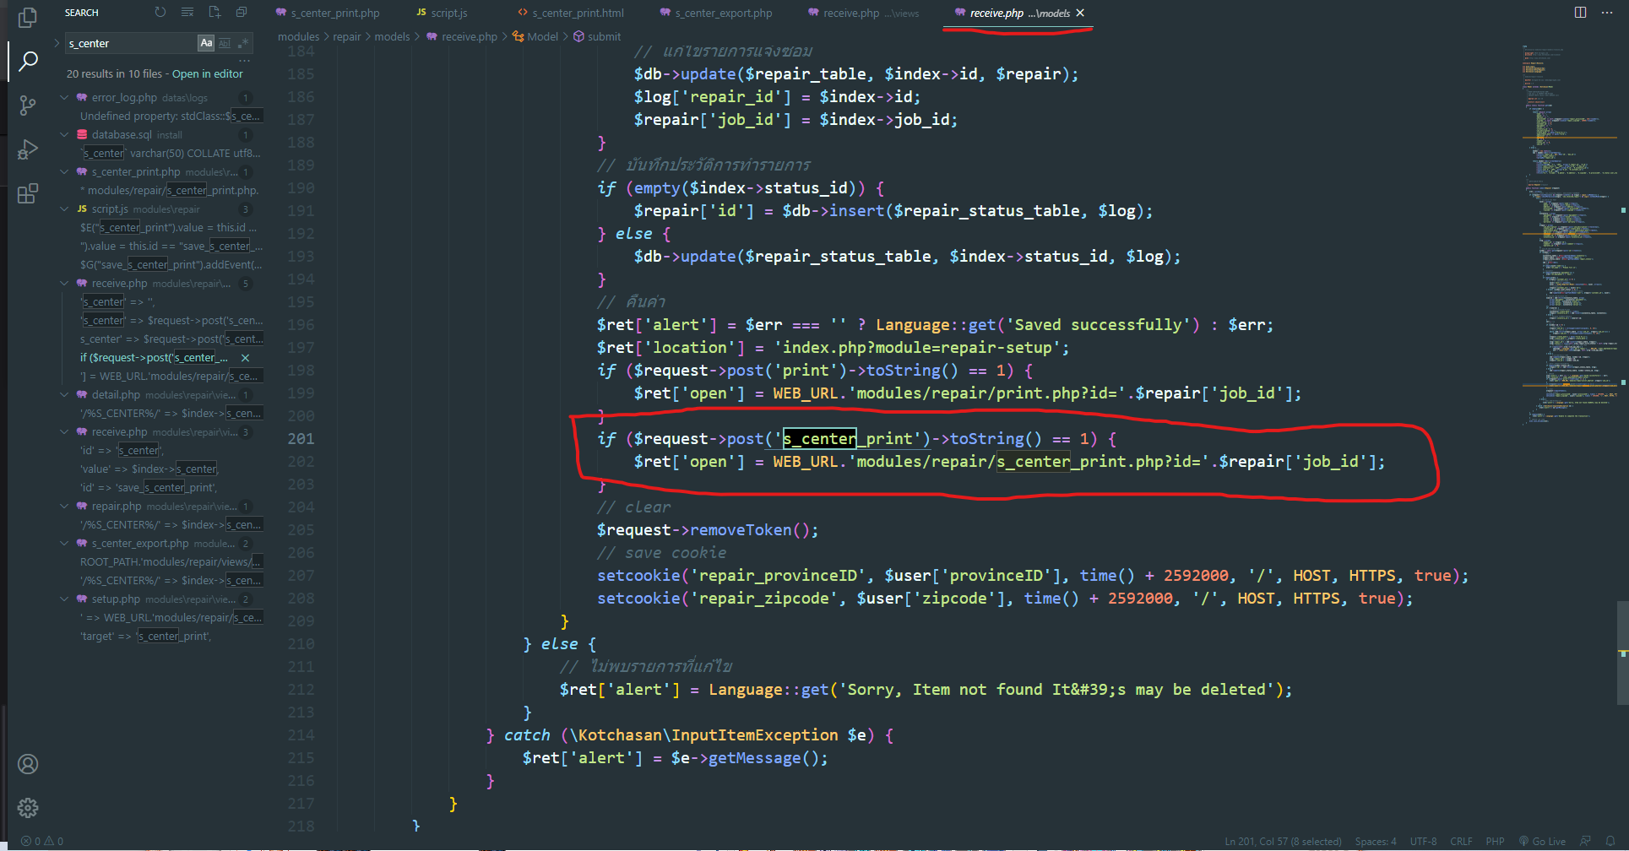Screen dimensions: 1629x851
Task: Toggle search details ellipsis
Action: coord(244,61)
